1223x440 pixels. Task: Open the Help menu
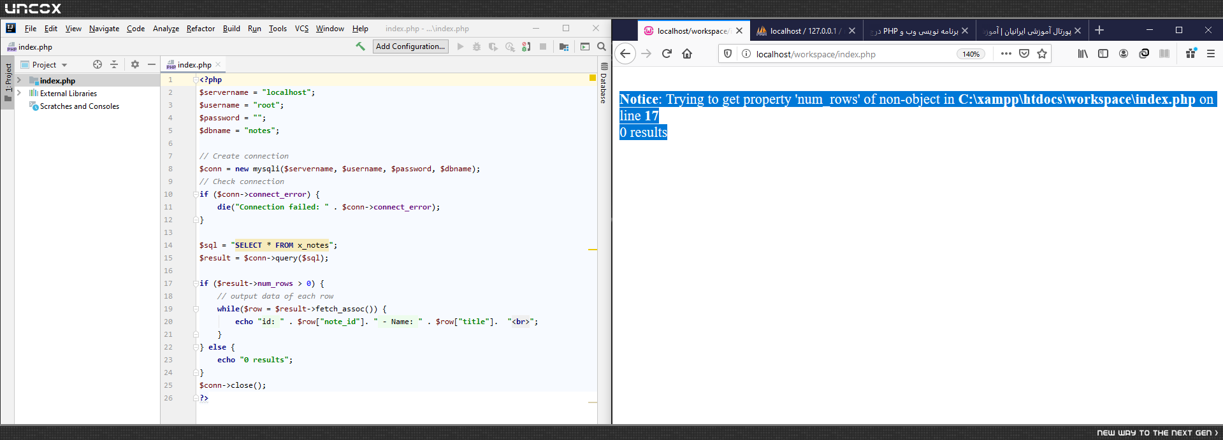click(x=360, y=29)
